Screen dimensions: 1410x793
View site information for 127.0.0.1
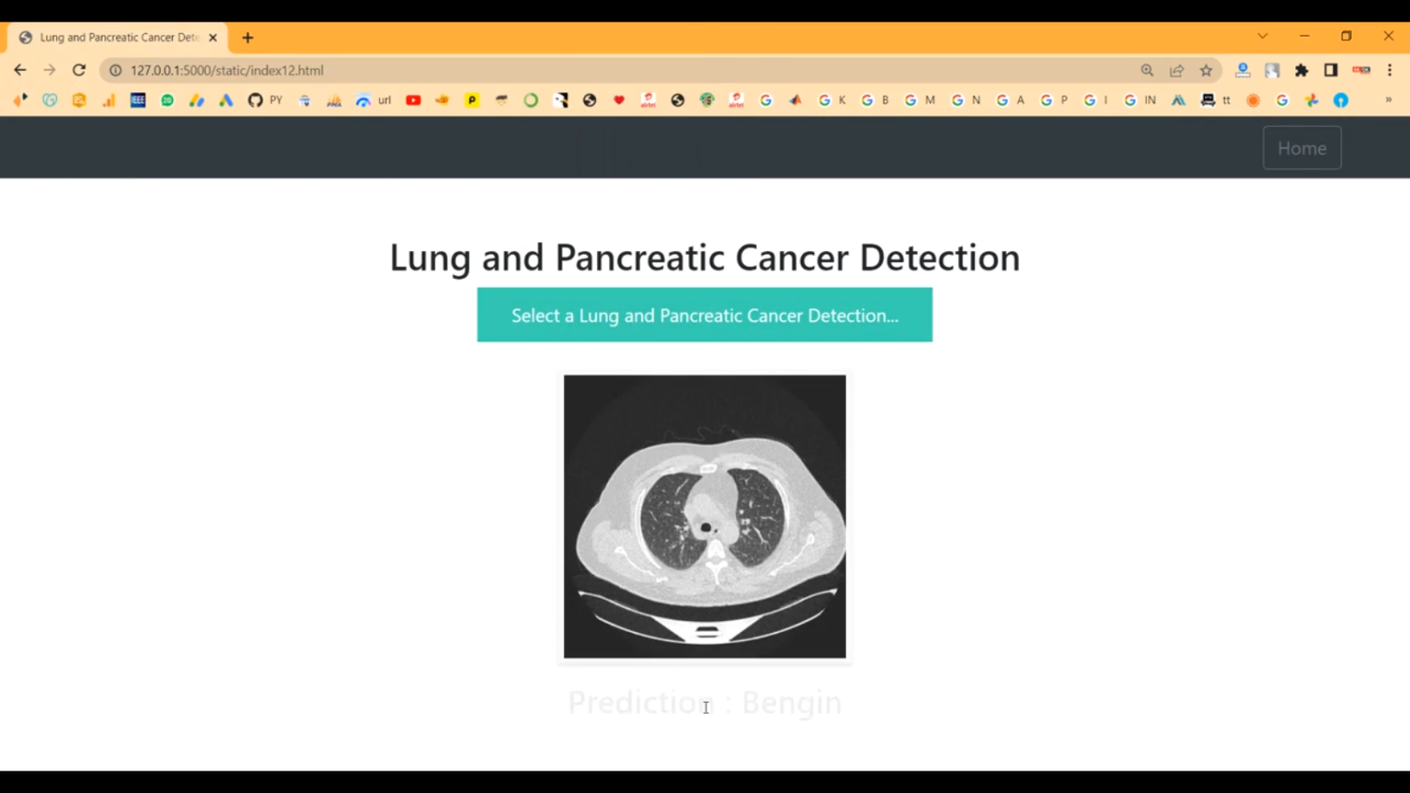point(116,70)
